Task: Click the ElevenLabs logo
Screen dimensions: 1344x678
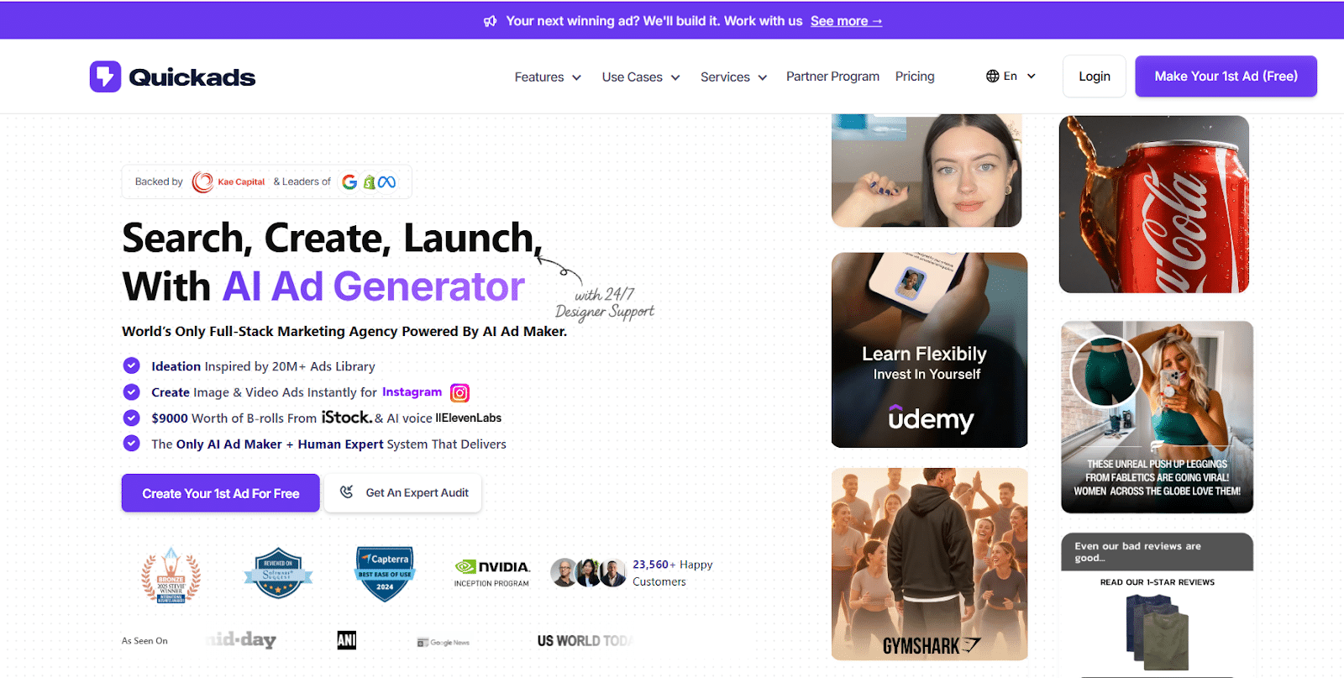Action: 469,418
